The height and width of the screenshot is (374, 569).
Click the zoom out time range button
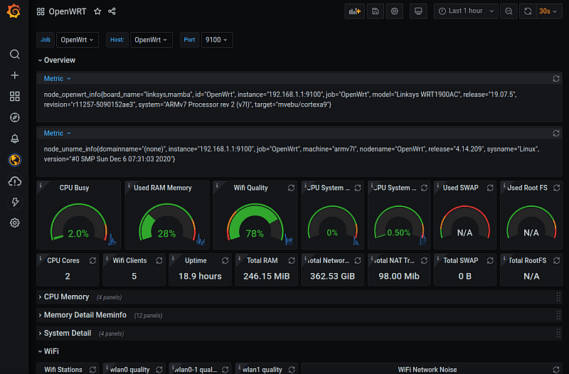click(x=509, y=11)
